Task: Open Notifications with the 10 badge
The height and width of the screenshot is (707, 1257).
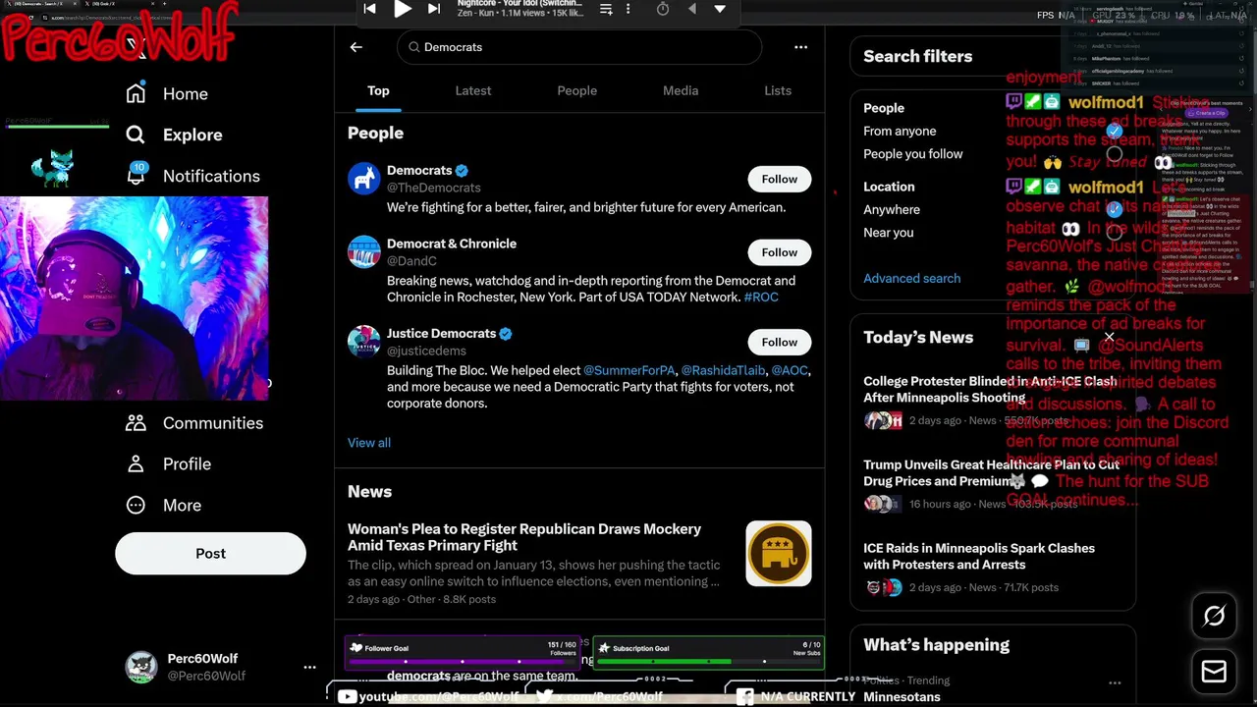Action: click(x=192, y=176)
